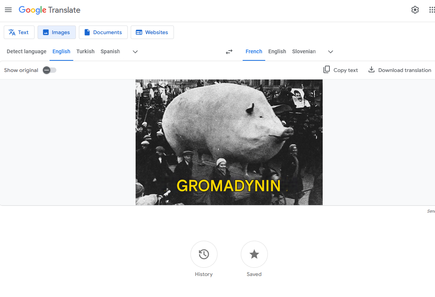435x297 pixels.
Task: Open the main hamburger menu
Action: pyautogui.click(x=8, y=10)
